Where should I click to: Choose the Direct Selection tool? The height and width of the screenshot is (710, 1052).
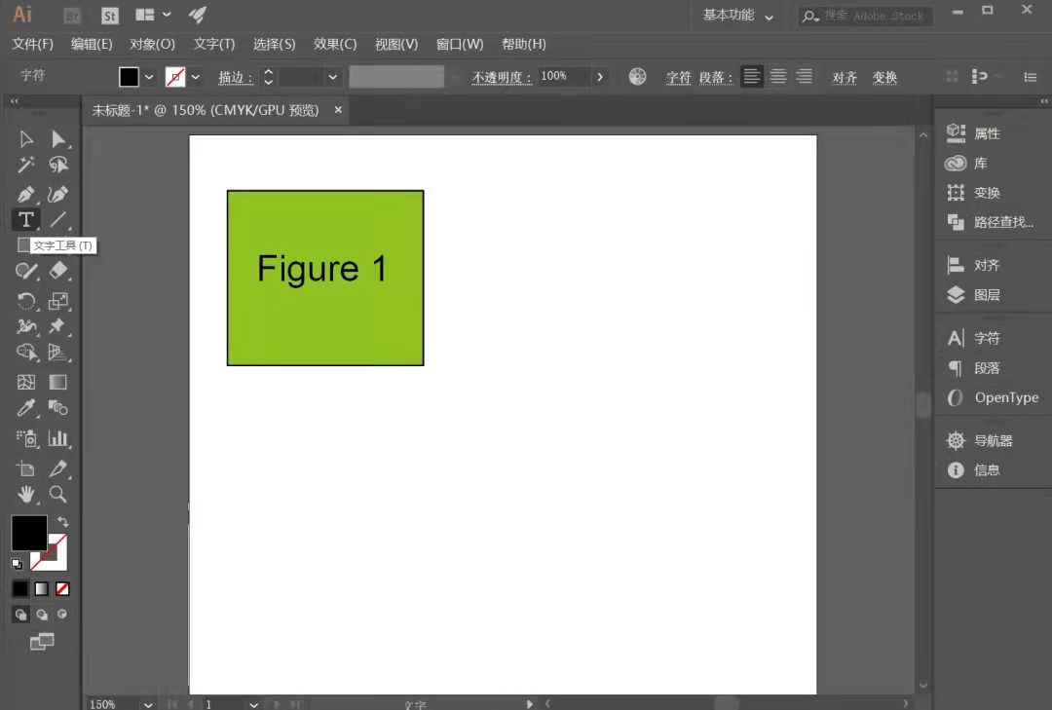pos(58,139)
